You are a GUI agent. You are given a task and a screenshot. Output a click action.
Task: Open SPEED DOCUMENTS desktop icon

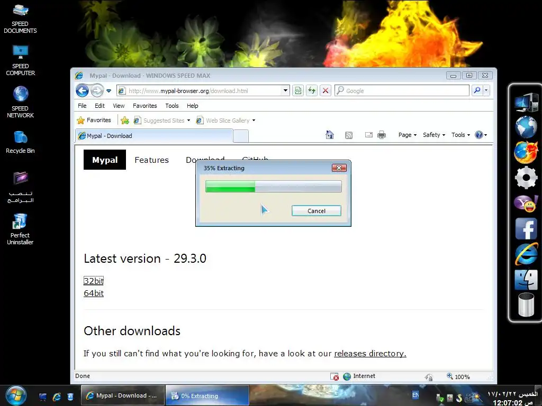[x=20, y=19]
